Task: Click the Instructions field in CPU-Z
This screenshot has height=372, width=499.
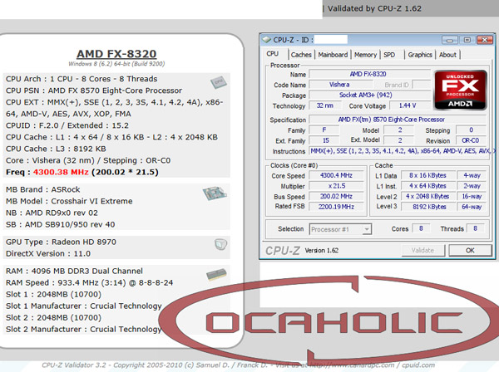Action: pyautogui.click(x=401, y=151)
